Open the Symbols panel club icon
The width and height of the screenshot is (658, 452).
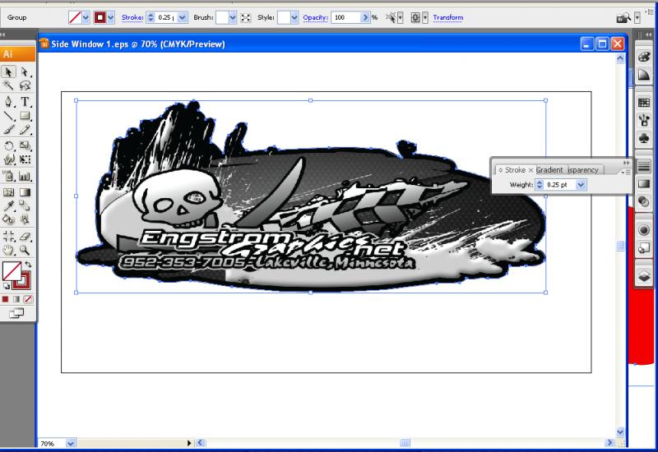point(644,138)
